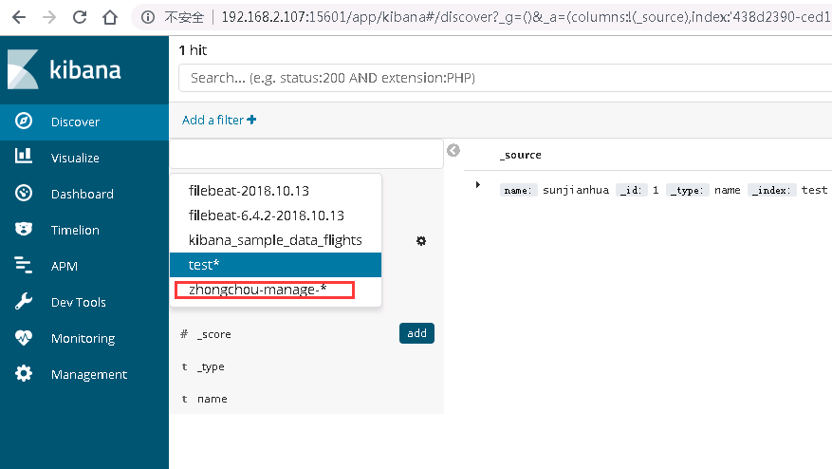Image resolution: width=832 pixels, height=469 pixels.
Task: Click the plus icon after Add a filter
Action: [x=251, y=120]
